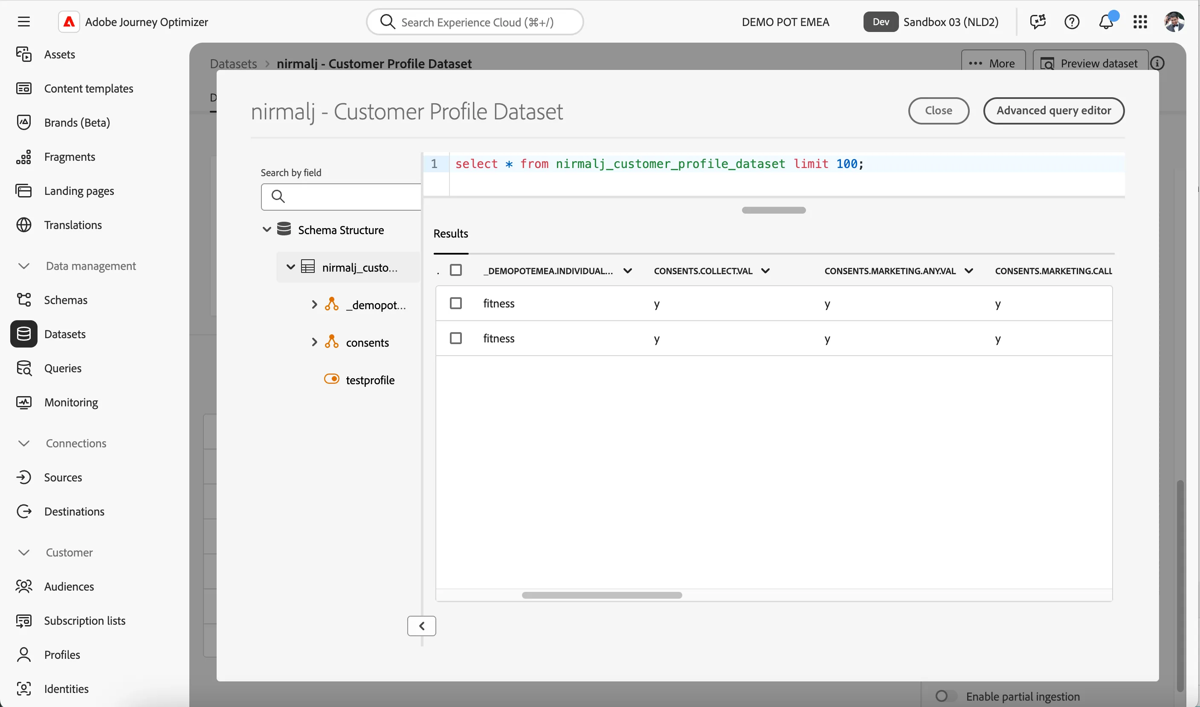This screenshot has width=1200, height=707.
Task: Open the help question mark icon
Action: tap(1071, 22)
